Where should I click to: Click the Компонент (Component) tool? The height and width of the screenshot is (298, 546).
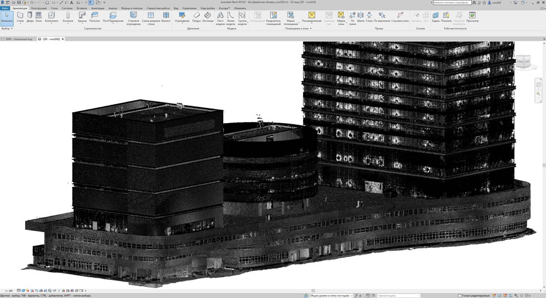tap(51, 17)
